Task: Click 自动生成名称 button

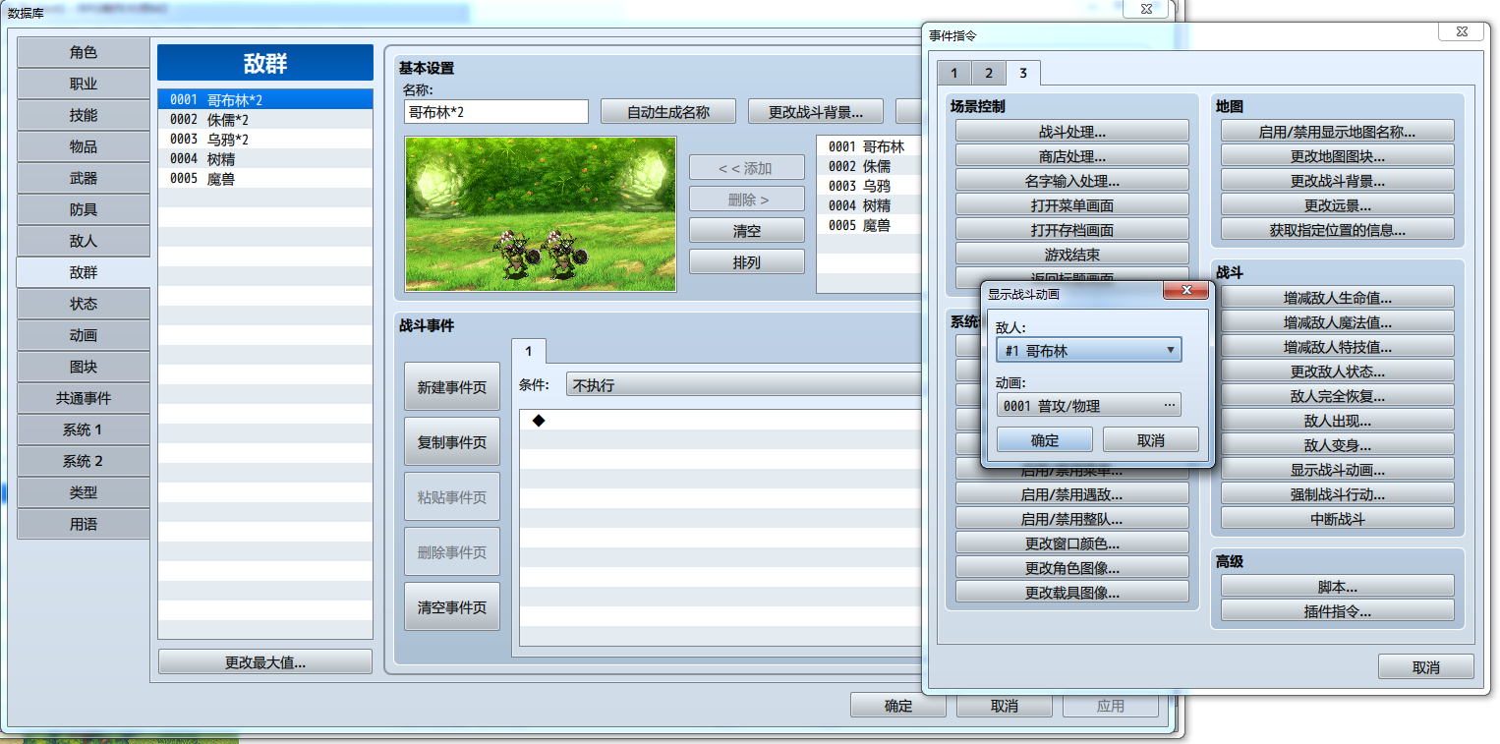Action: coord(668,112)
